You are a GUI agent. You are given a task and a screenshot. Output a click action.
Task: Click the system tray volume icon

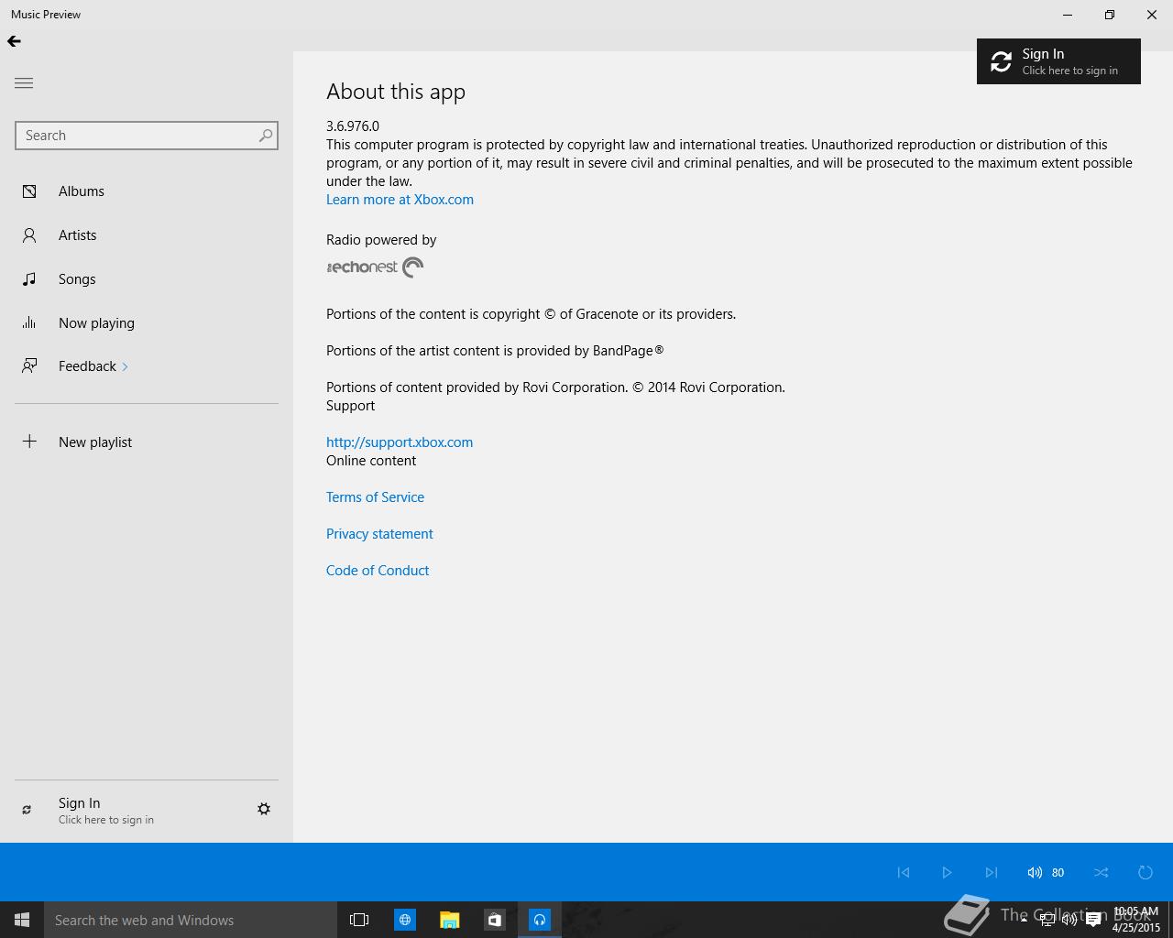click(1069, 921)
